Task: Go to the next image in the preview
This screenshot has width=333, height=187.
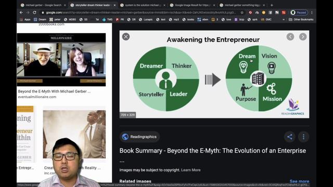Action: (x=303, y=37)
